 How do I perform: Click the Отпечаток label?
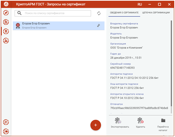click(117, 104)
